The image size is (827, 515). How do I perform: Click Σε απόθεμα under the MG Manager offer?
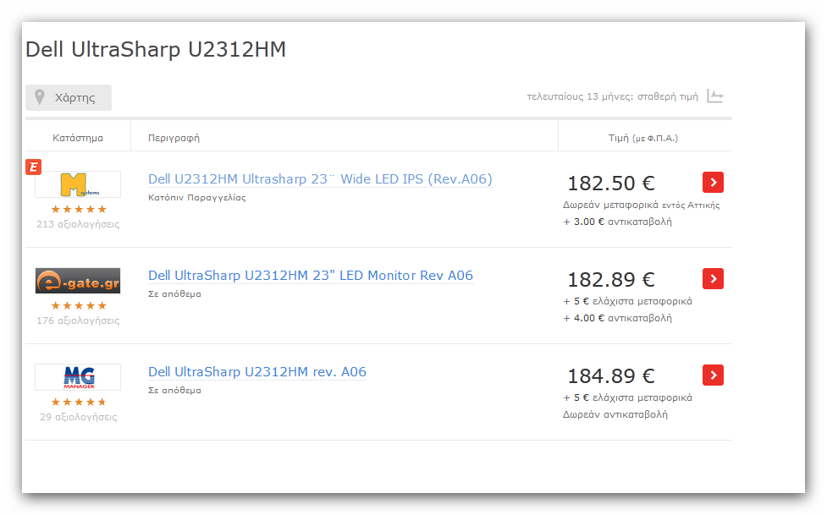click(174, 391)
